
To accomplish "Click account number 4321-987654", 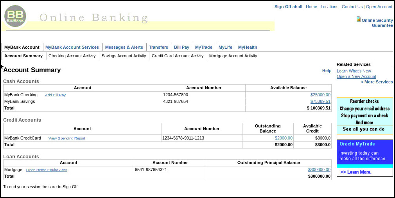I will 176,101.
